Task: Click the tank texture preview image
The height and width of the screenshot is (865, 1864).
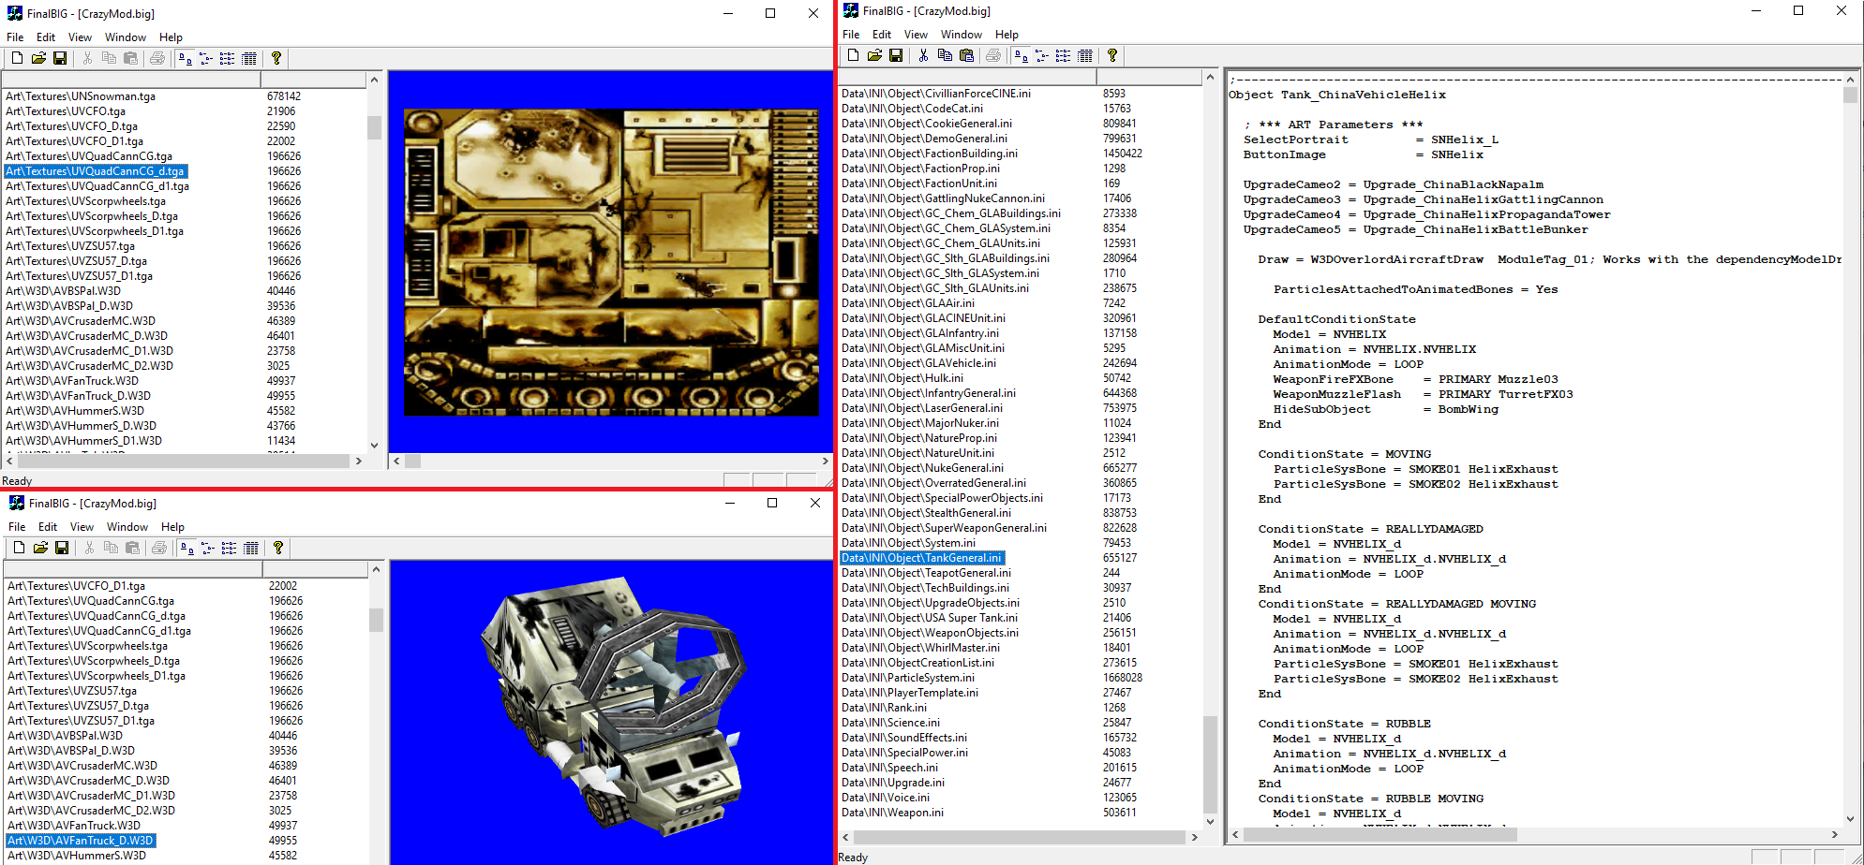Action: point(610,262)
